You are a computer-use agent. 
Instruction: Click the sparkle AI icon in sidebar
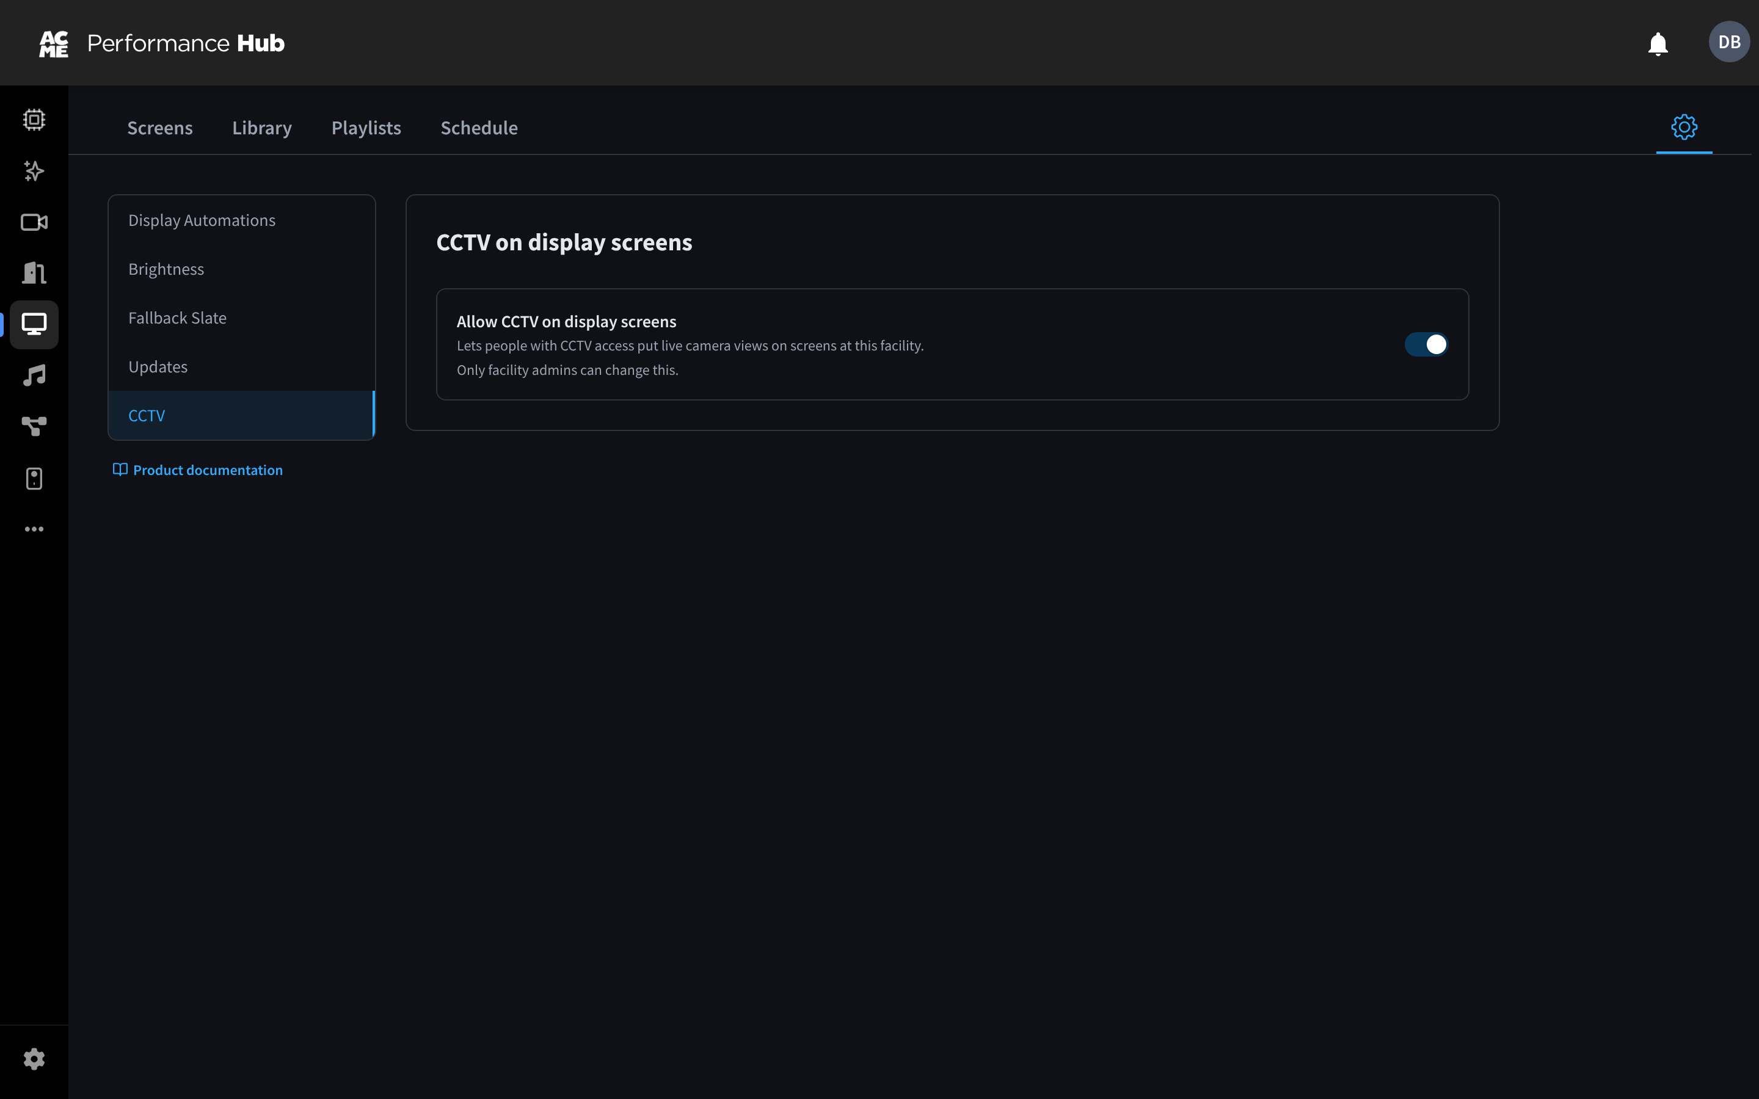pyautogui.click(x=34, y=171)
